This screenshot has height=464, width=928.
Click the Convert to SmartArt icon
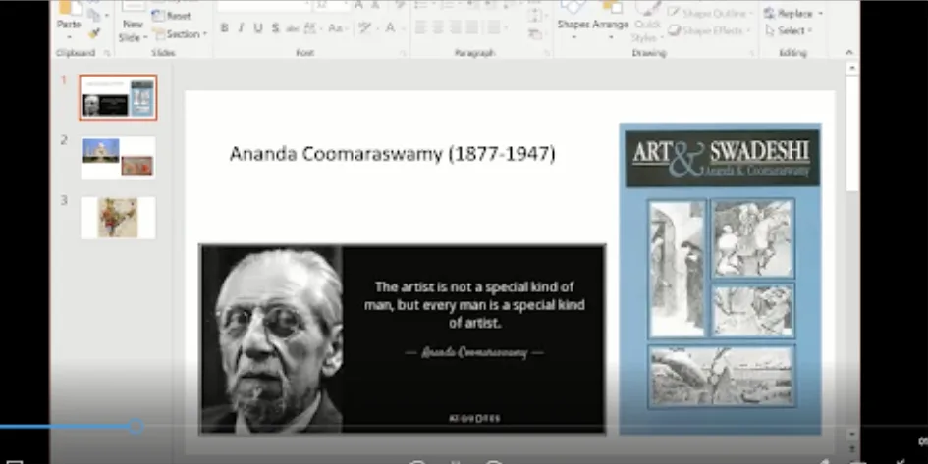(535, 34)
